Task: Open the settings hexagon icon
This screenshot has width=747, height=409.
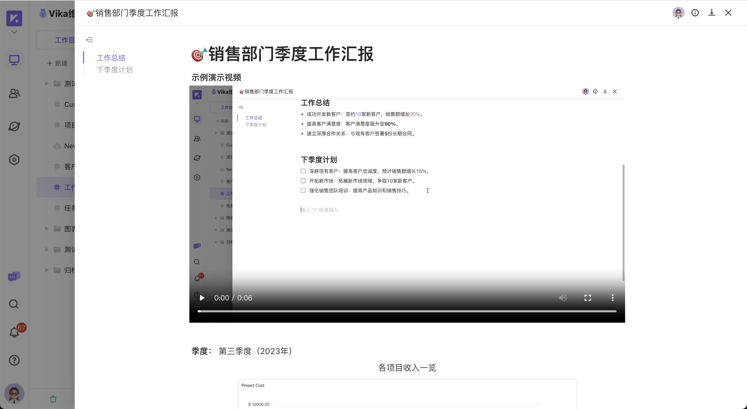Action: 14,159
